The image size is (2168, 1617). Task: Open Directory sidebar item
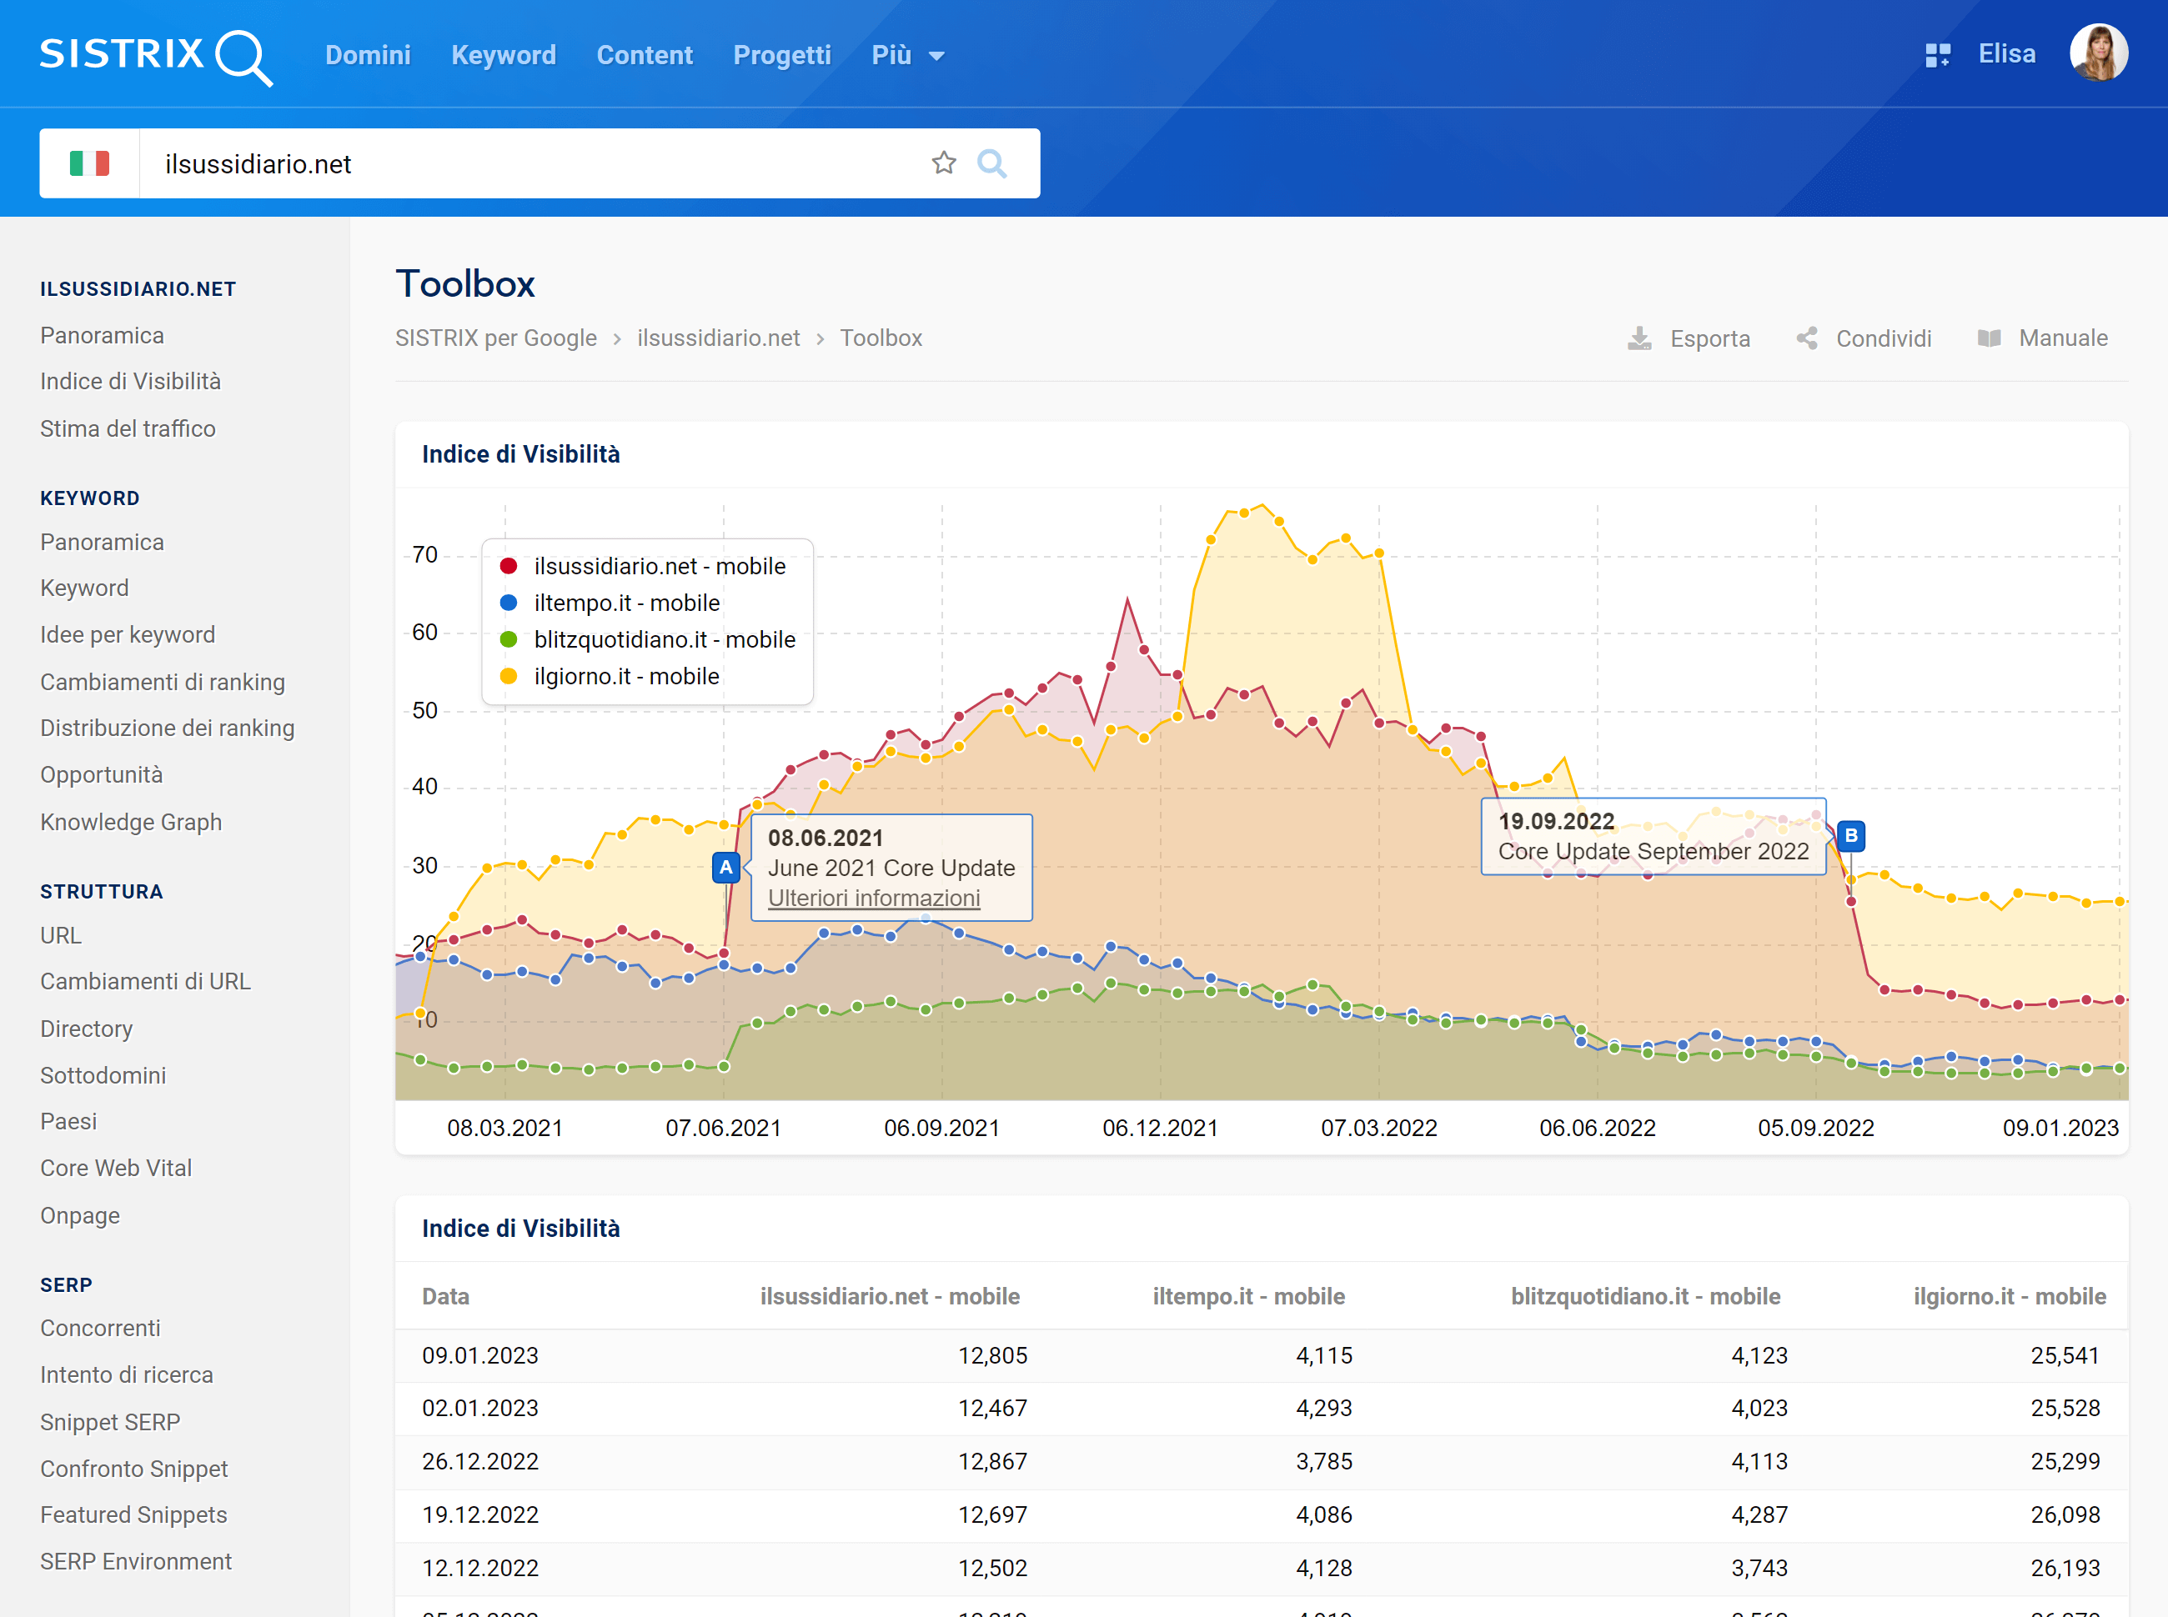click(x=86, y=1029)
